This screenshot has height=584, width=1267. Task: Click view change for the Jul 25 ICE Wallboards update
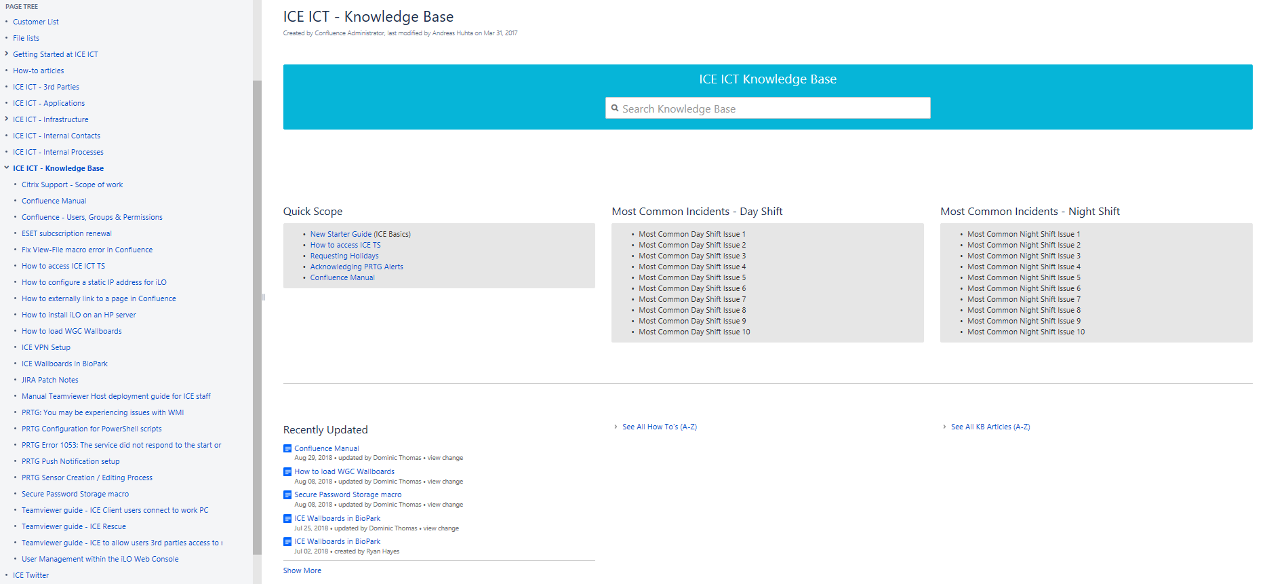(441, 528)
